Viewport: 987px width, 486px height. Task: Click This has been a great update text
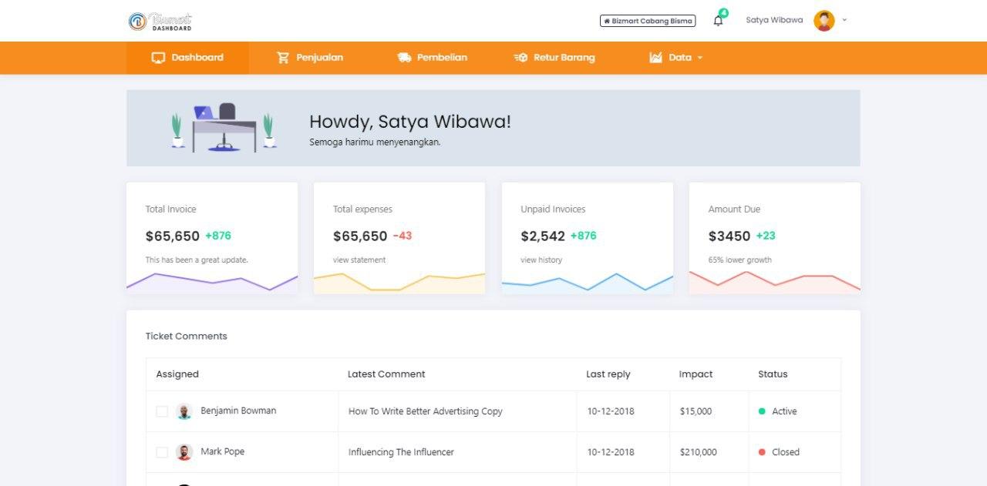click(197, 260)
